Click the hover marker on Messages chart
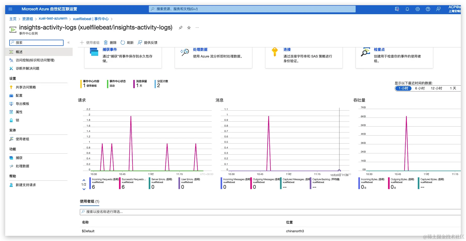Screen dimensions: 466x241 (x=339, y=170)
